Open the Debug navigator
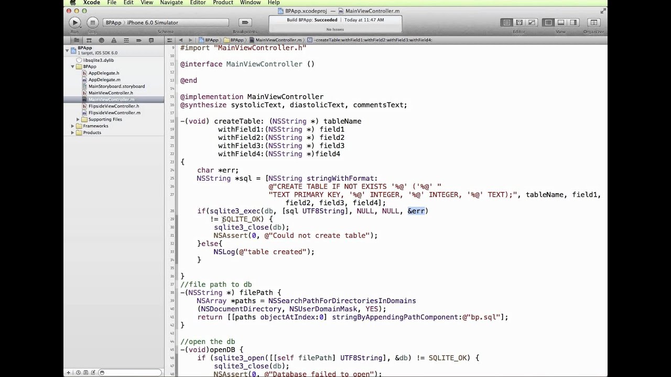Viewport: 671px width, 377px height. [126, 40]
